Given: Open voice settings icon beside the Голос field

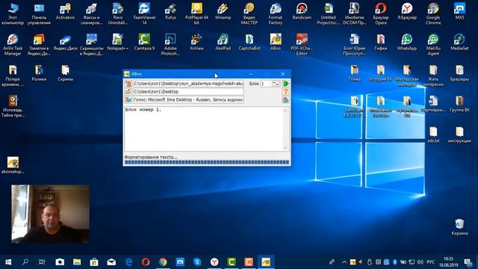Looking at the screenshot, I should click(x=128, y=99).
